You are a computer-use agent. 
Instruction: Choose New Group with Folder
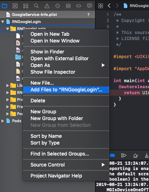click(66, 118)
